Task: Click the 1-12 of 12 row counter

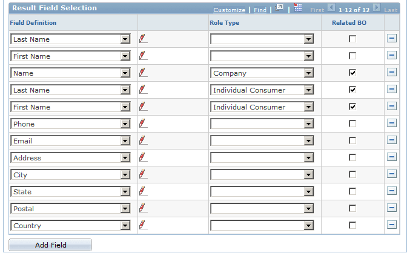Action: [354, 10]
